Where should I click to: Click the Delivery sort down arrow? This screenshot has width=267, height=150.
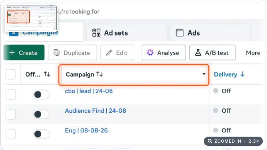point(243,74)
